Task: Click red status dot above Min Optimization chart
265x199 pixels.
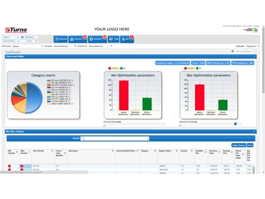Action: click(110, 68)
